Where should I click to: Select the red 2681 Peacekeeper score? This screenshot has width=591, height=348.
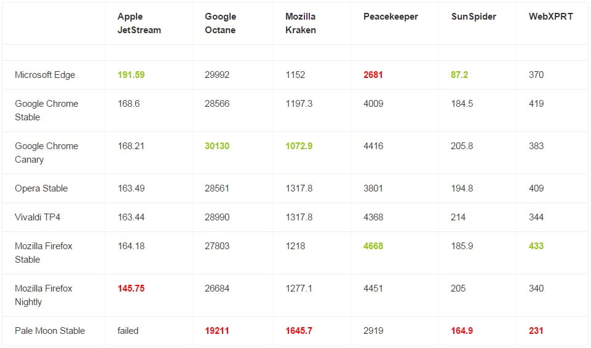click(x=373, y=75)
